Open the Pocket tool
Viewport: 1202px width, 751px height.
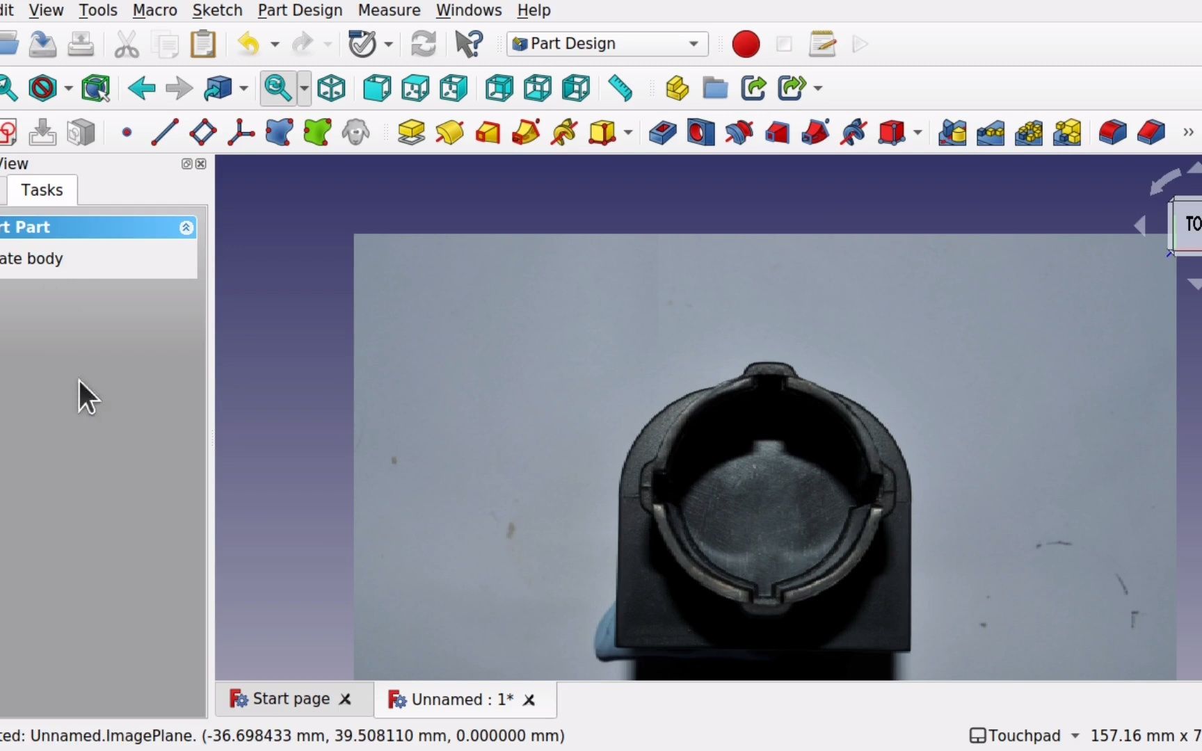coord(662,132)
